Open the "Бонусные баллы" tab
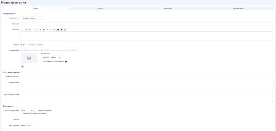 (x=238, y=9)
